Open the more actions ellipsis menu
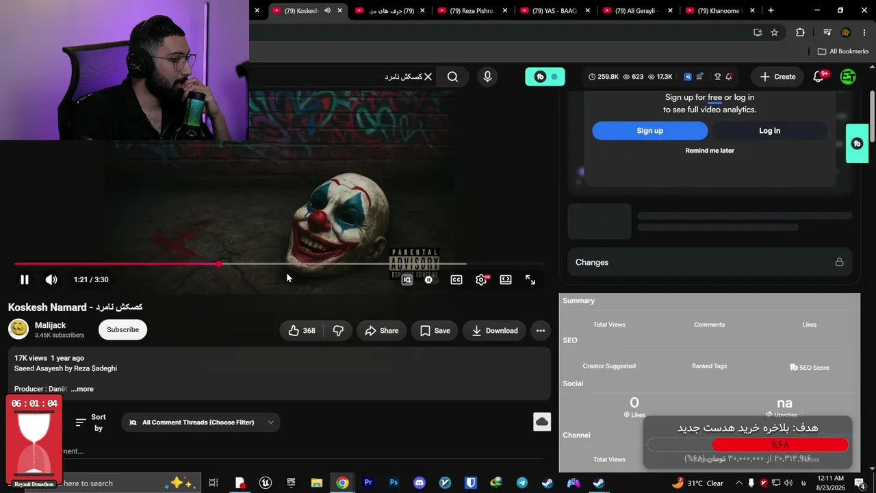This screenshot has width=876, height=493. coord(541,331)
